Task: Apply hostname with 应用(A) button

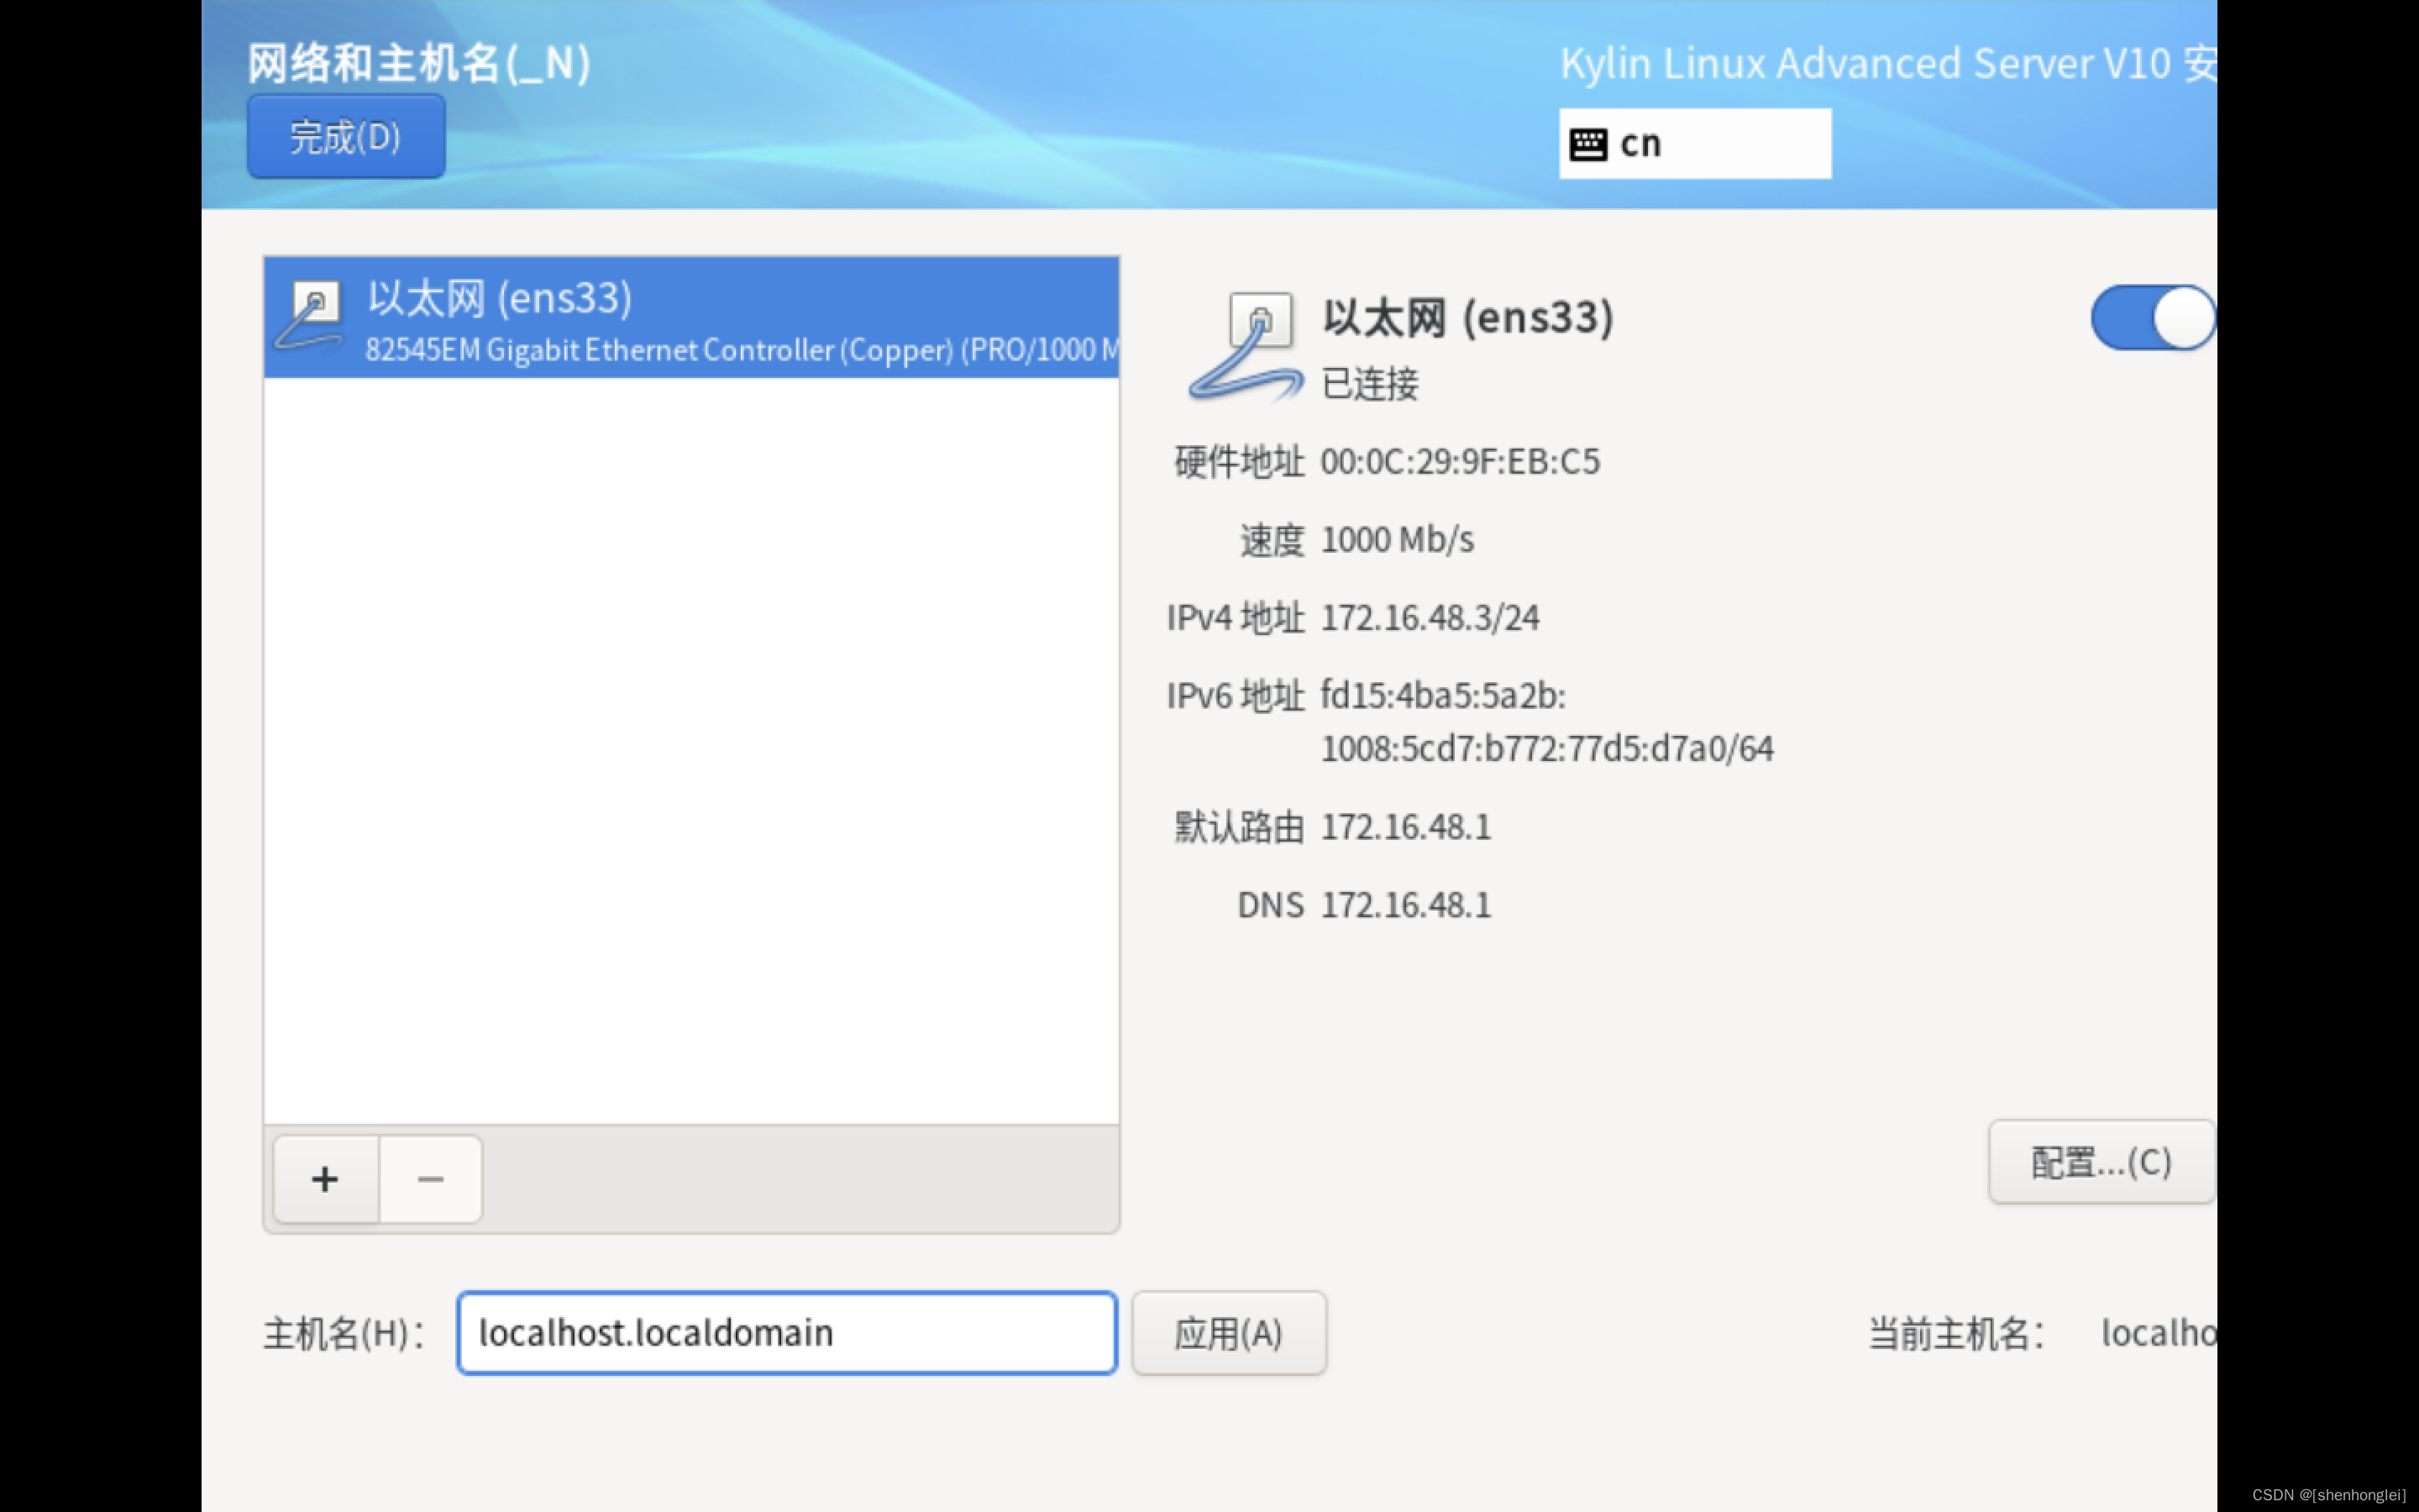Action: (x=1229, y=1333)
